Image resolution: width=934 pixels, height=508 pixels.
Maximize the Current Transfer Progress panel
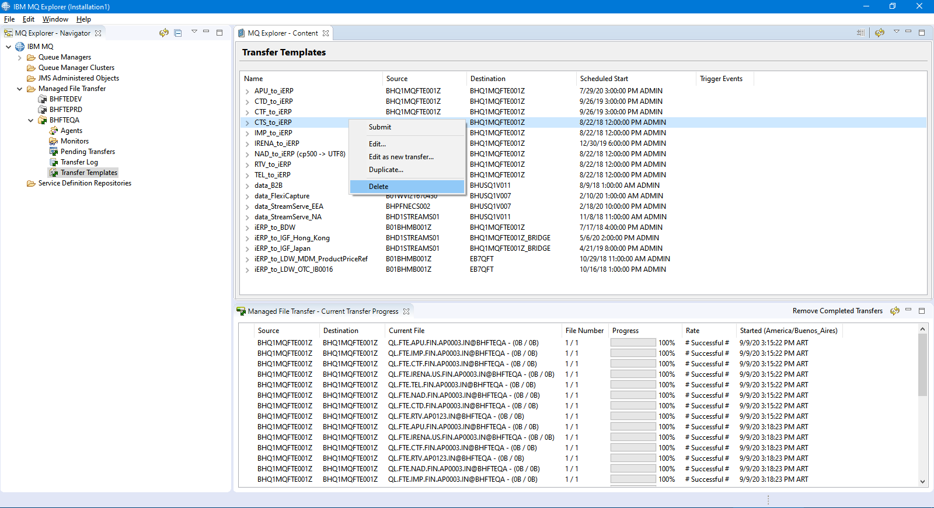[x=922, y=311]
